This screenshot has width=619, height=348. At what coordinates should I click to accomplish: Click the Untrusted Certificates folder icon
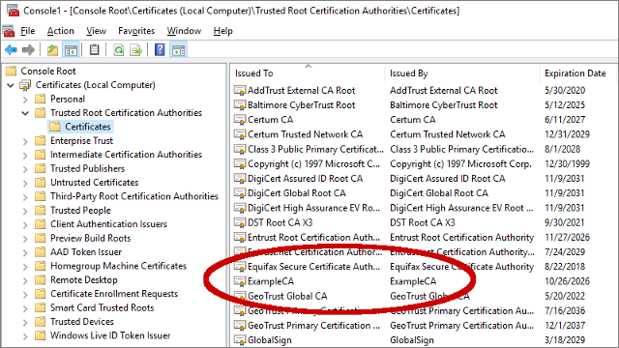coord(41,183)
